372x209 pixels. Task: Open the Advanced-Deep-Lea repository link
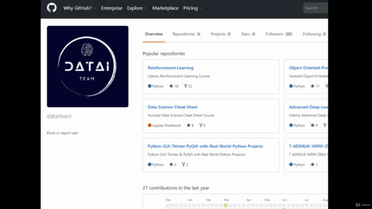[x=309, y=107]
